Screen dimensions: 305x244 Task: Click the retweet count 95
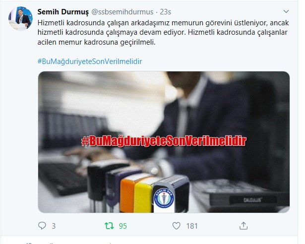[122, 226]
